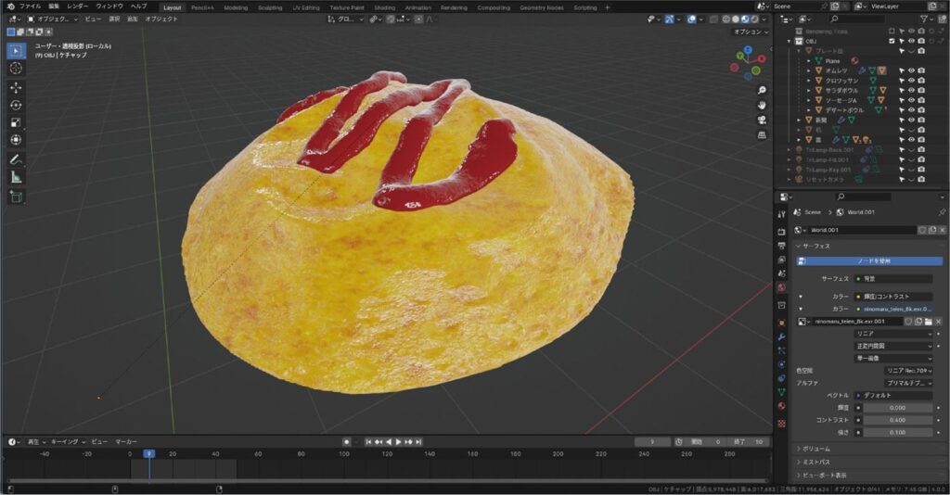950x495 pixels.
Task: Open the レンダー menu
Action: point(78,6)
